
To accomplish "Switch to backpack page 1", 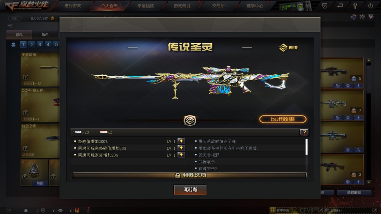I will tap(23, 44).
